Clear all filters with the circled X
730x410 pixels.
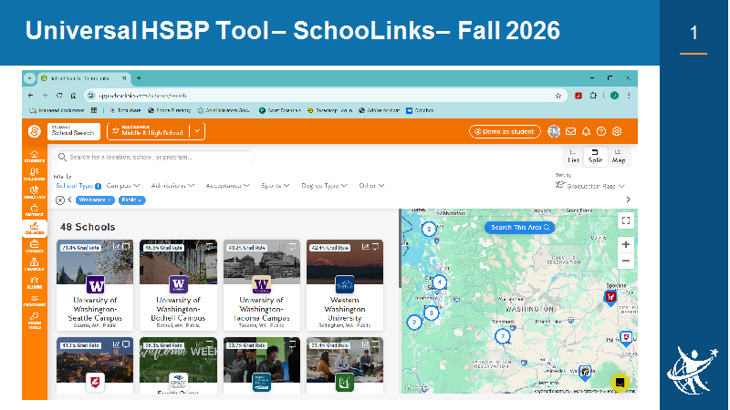point(60,200)
